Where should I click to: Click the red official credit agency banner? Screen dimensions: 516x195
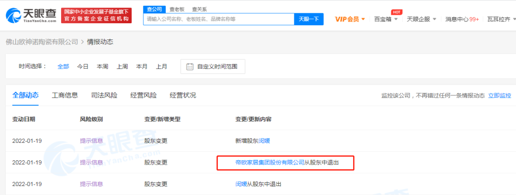coord(97,15)
